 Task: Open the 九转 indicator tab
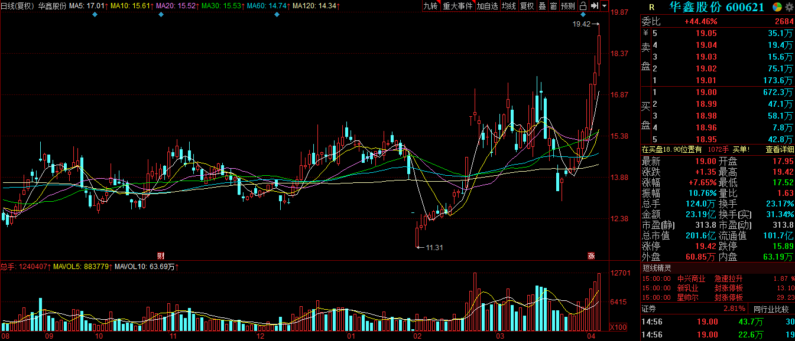(x=430, y=6)
